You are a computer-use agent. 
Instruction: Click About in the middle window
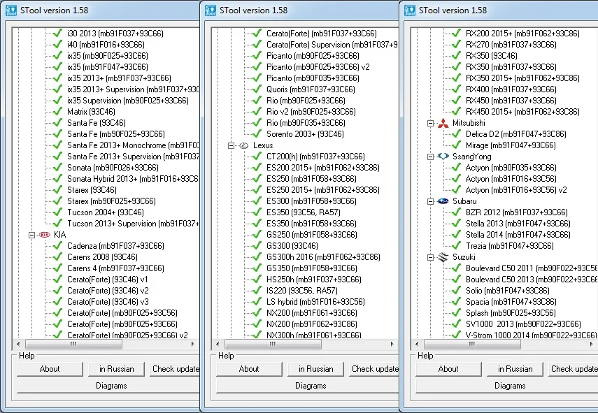pyautogui.click(x=249, y=369)
